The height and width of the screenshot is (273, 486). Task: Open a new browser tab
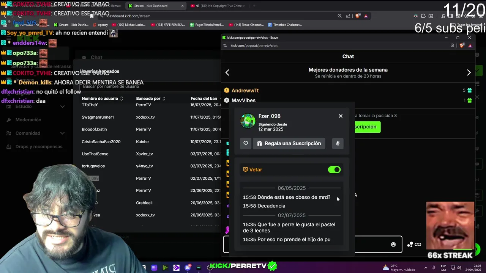click(x=254, y=6)
